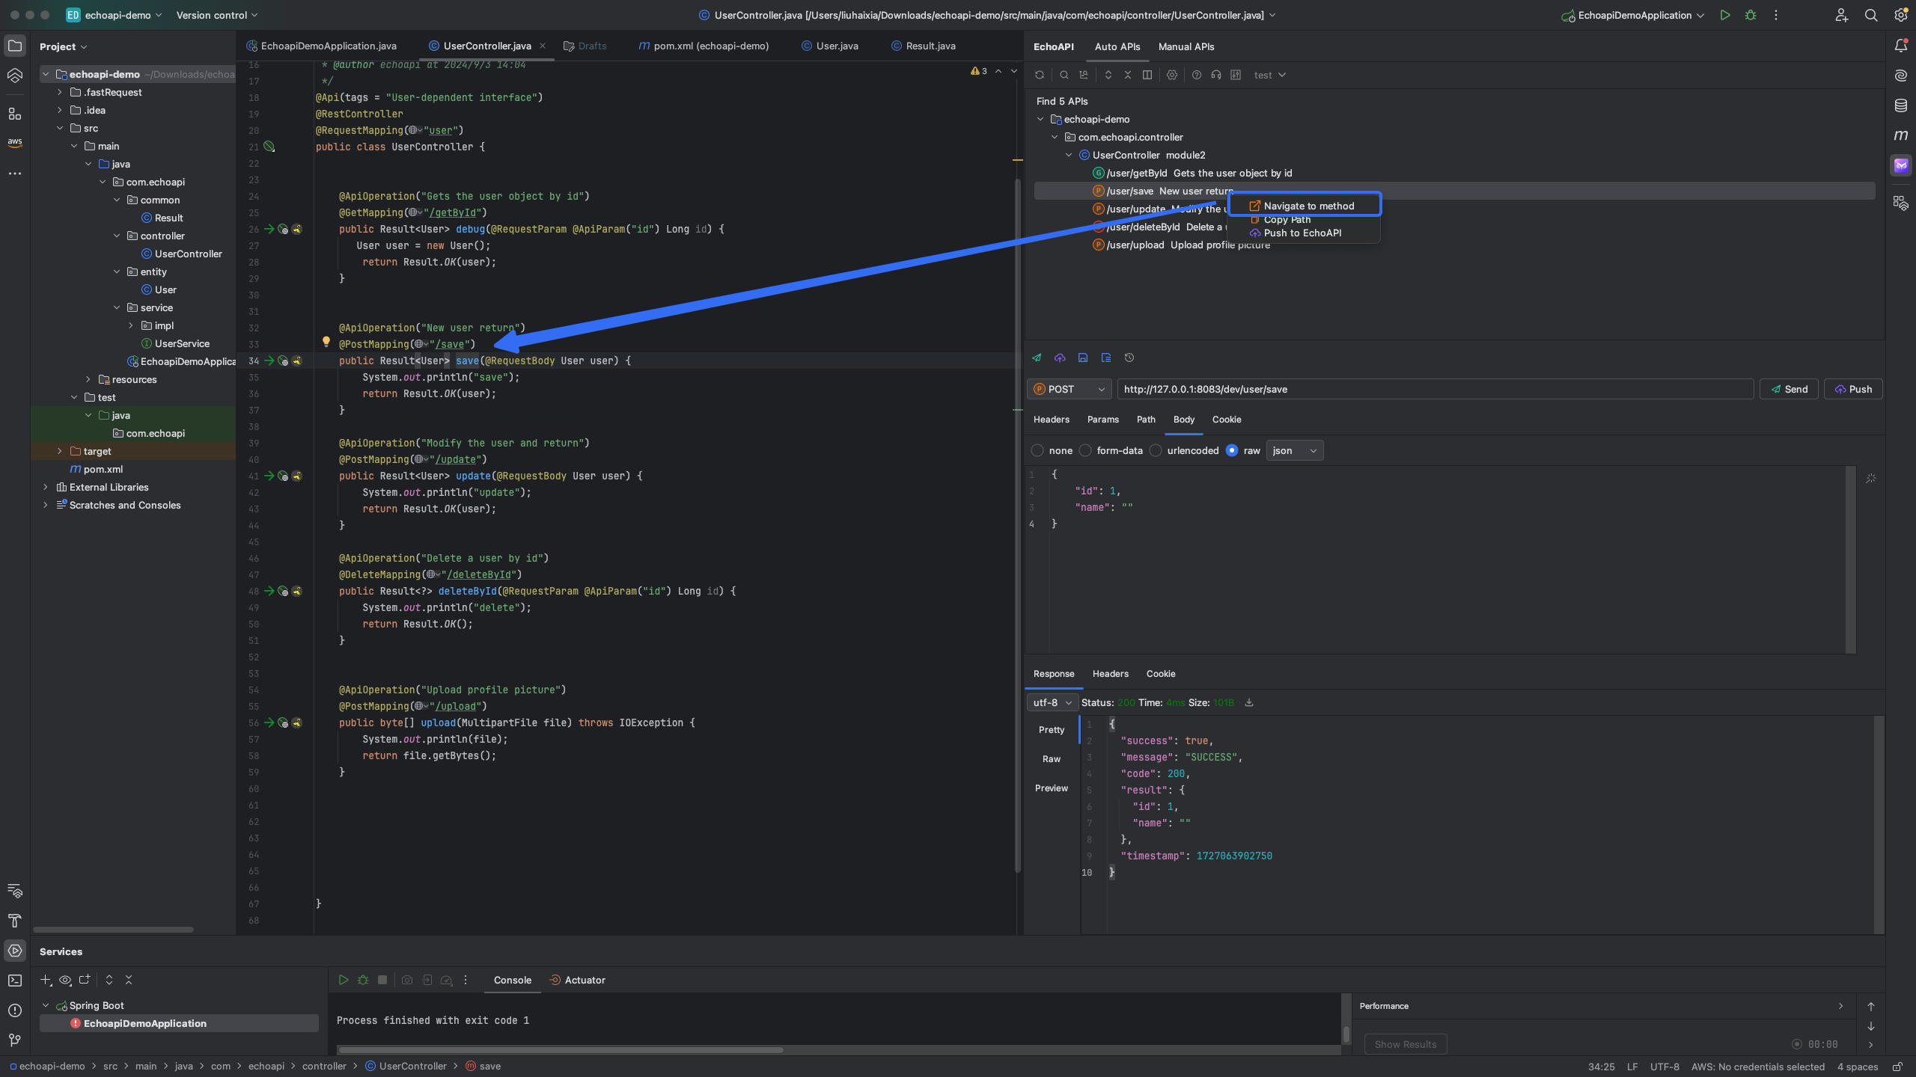Open pom.xml in project tree

[96, 469]
